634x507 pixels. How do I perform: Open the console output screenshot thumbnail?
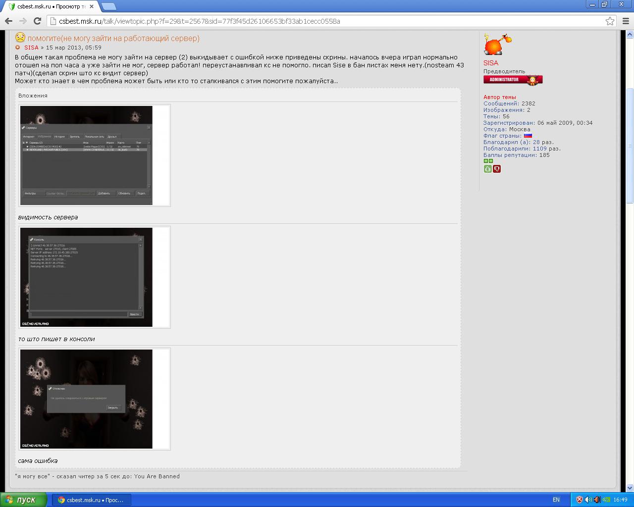[x=86, y=277]
